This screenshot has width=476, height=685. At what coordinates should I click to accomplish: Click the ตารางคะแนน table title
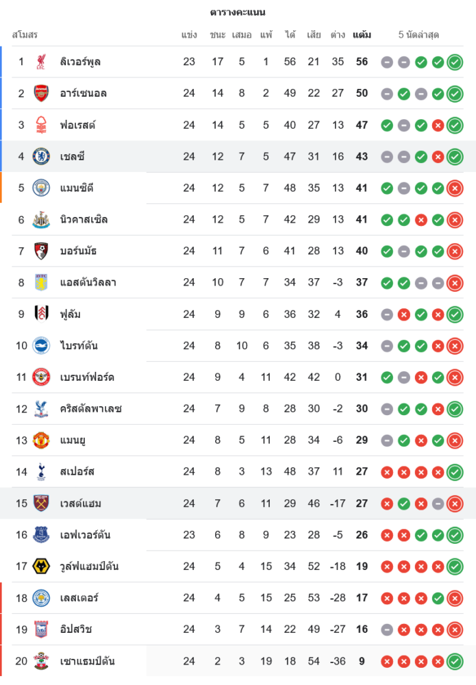point(238,12)
